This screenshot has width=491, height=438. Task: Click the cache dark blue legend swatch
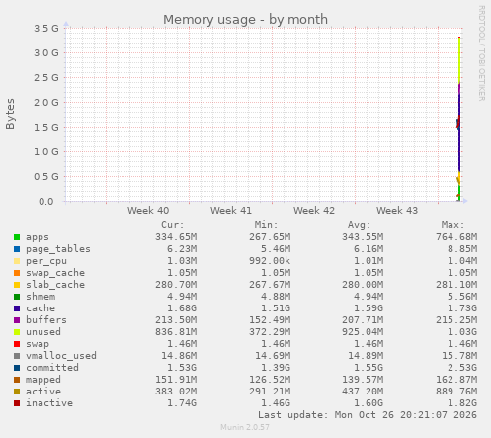tap(17, 308)
